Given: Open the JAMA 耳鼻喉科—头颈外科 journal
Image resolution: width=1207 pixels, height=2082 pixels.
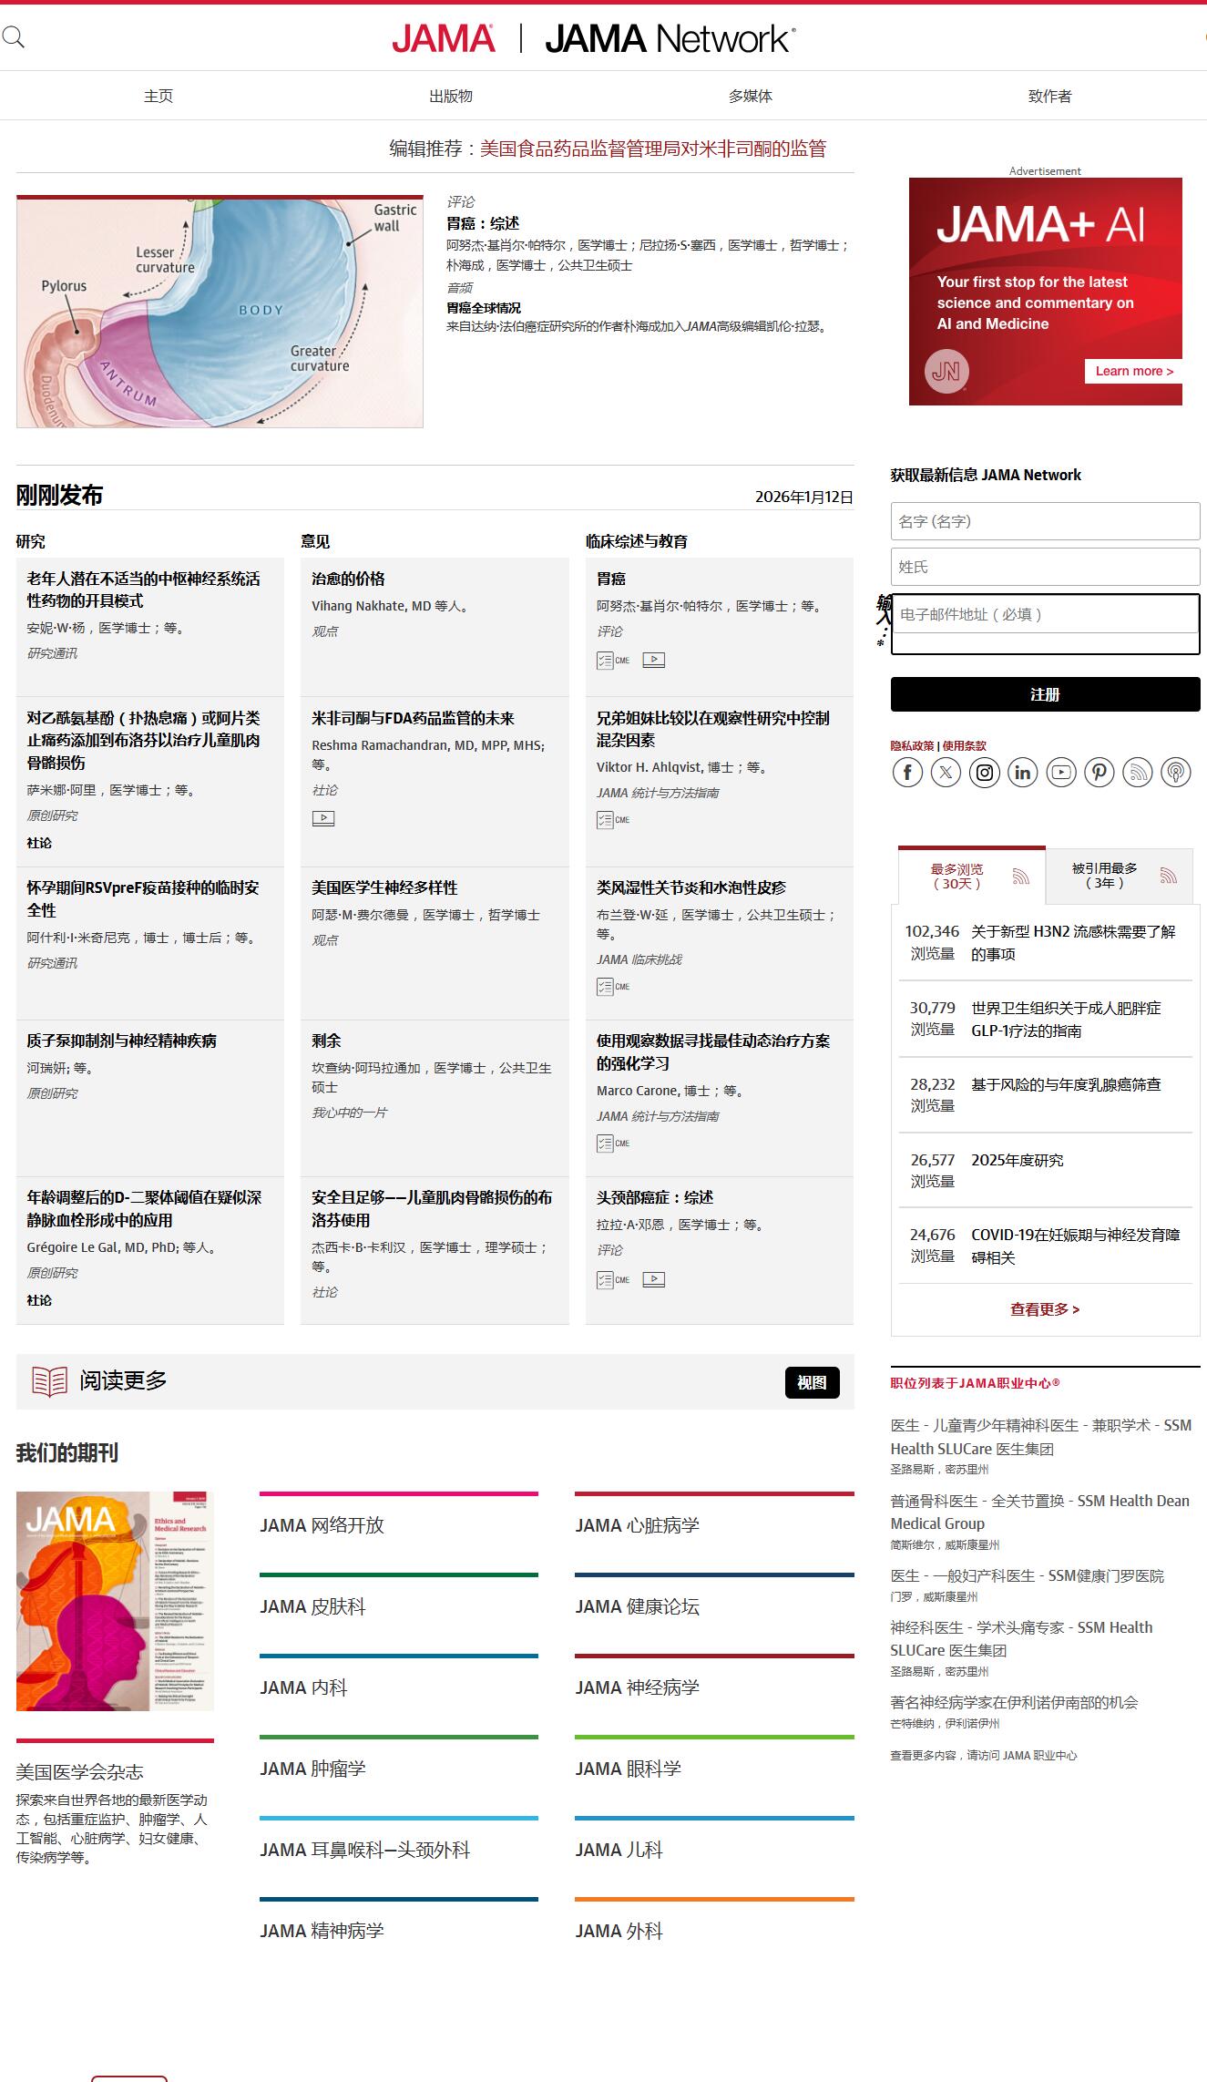Looking at the screenshot, I should 364,1850.
